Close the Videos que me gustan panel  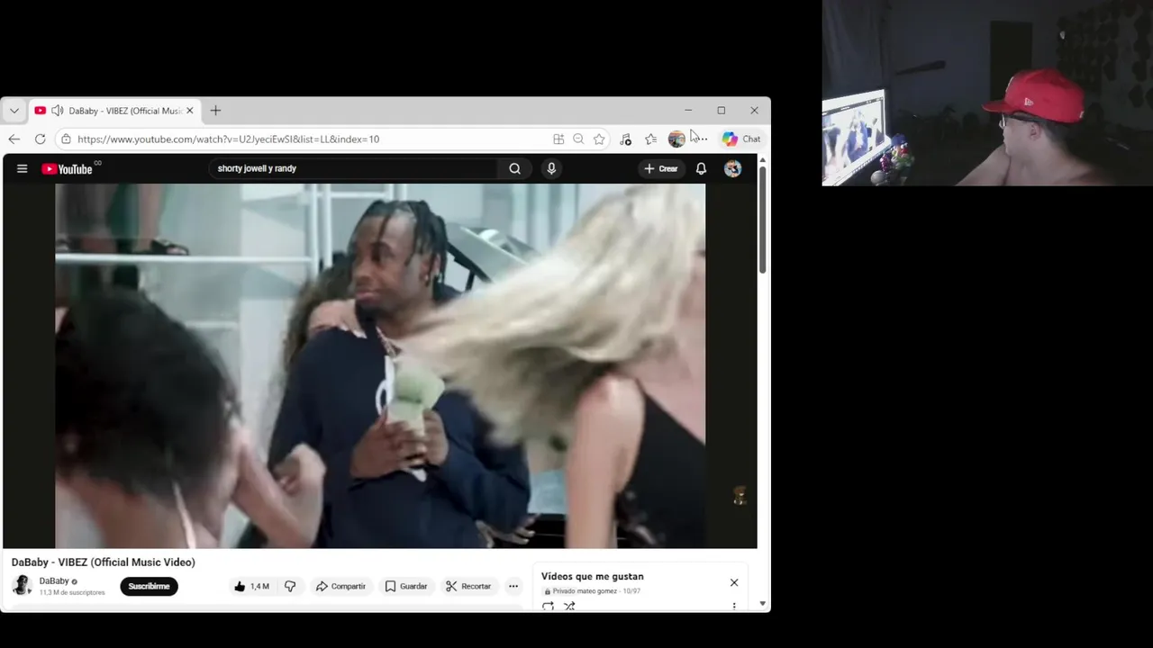[734, 582]
